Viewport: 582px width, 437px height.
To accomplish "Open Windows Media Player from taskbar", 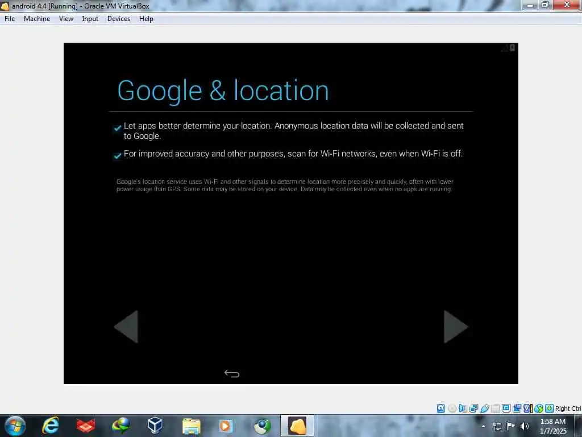I will tap(226, 426).
